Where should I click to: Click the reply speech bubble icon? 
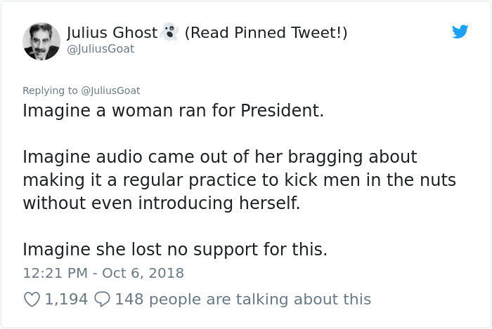click(x=102, y=300)
